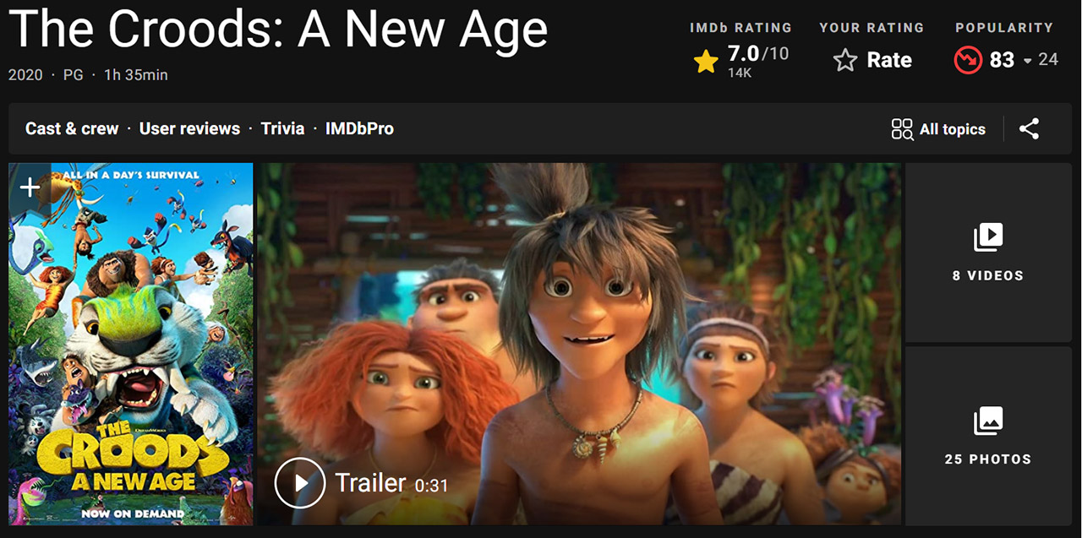Click the All topics button text
The image size is (1082, 538).
pos(953,129)
